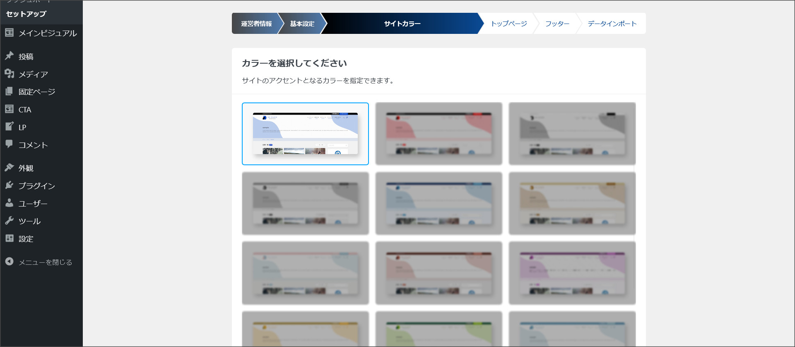Switch to 基本設定 step
The height and width of the screenshot is (347, 795).
point(302,24)
